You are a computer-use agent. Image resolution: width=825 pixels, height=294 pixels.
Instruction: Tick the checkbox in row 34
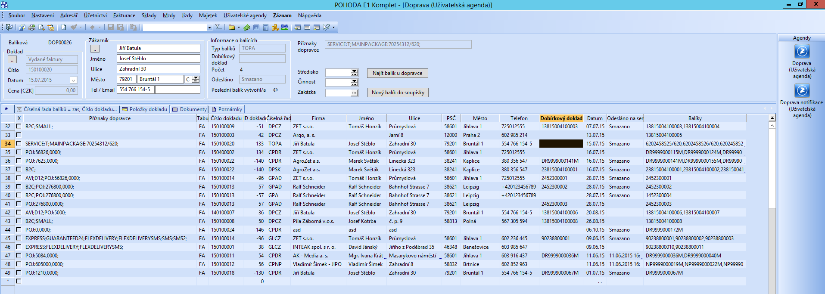[x=19, y=144]
